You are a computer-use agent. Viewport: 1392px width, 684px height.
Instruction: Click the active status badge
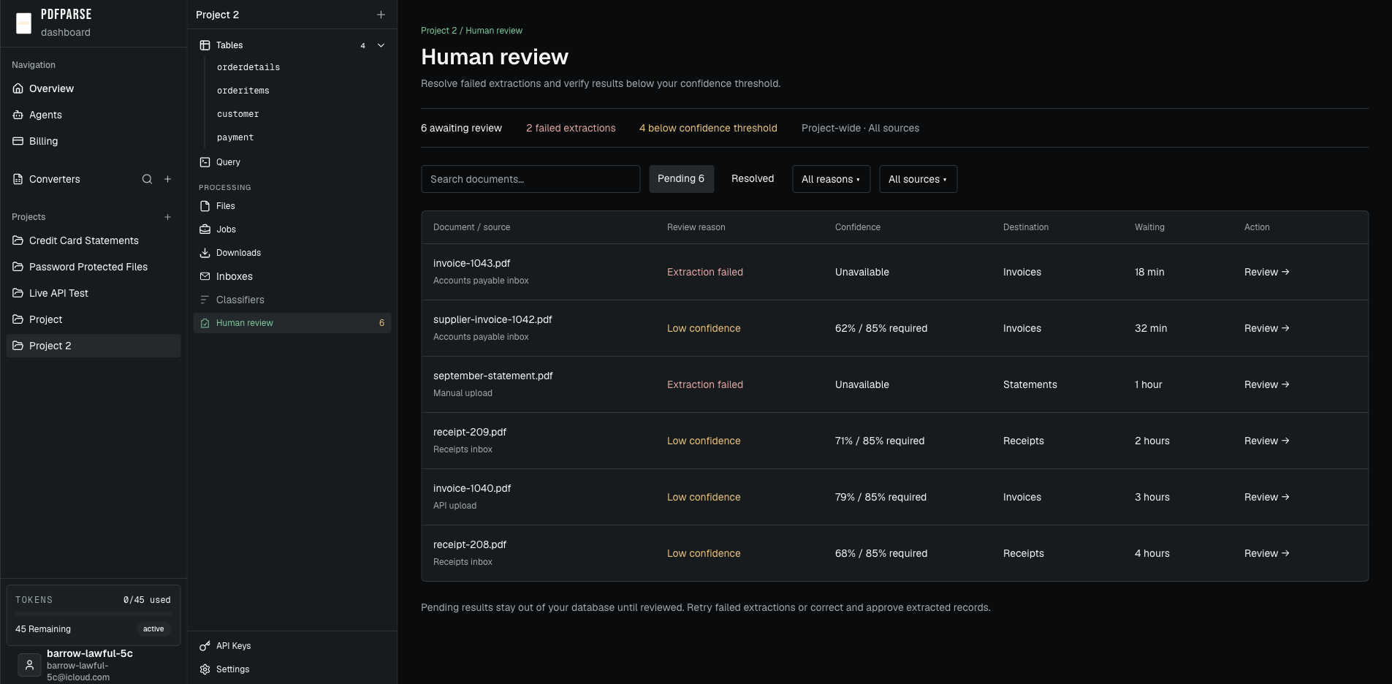pyautogui.click(x=153, y=629)
